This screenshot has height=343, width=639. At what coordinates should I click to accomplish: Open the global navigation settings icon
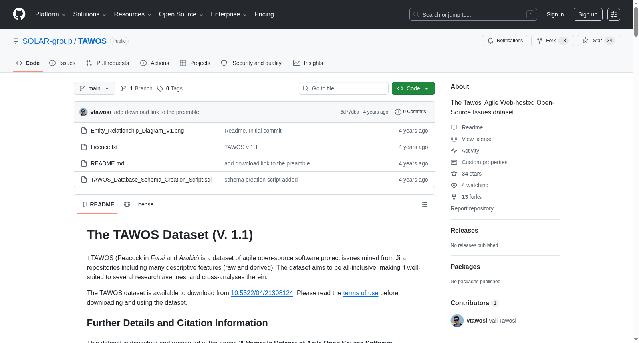(x=614, y=14)
